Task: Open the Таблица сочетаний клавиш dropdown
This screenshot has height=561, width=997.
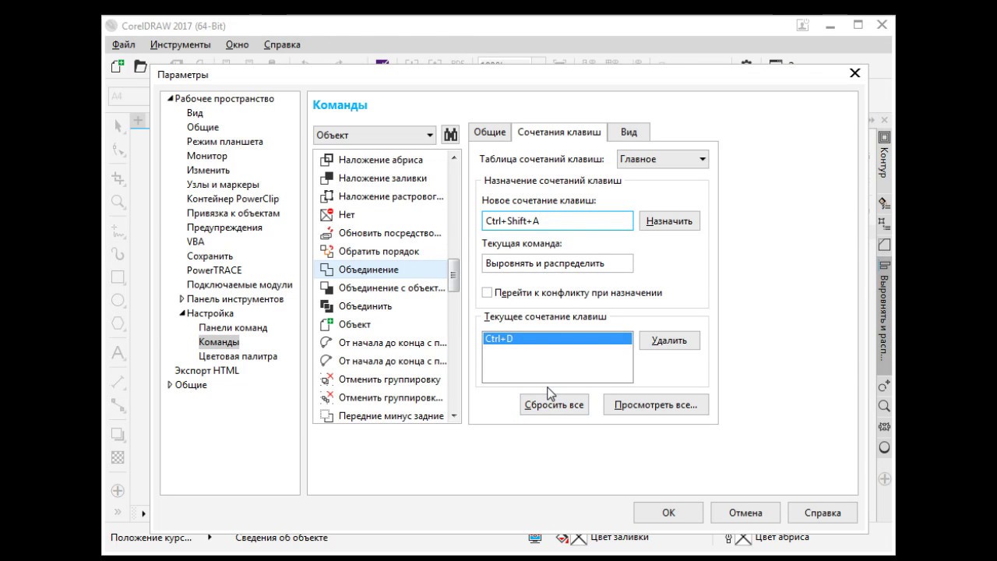Action: [x=663, y=159]
